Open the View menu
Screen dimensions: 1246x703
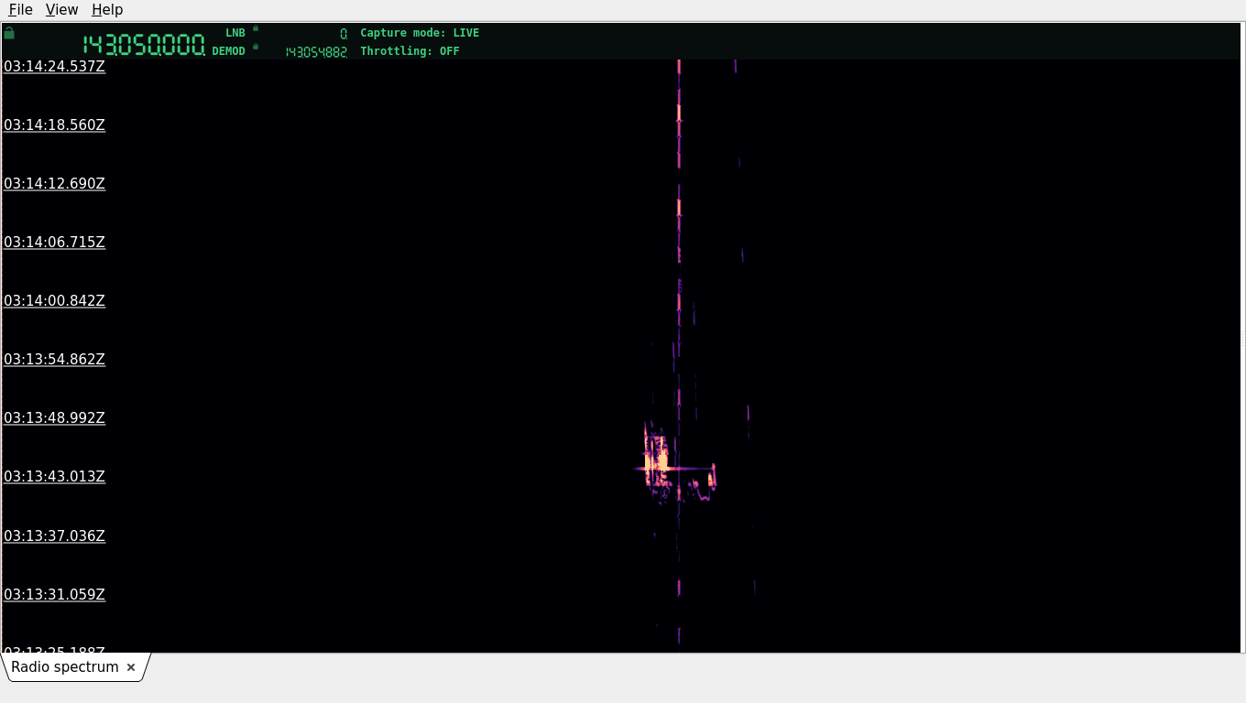(61, 9)
